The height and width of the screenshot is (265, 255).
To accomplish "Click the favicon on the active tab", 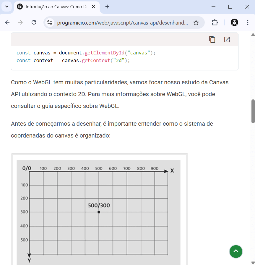I will point(20,7).
